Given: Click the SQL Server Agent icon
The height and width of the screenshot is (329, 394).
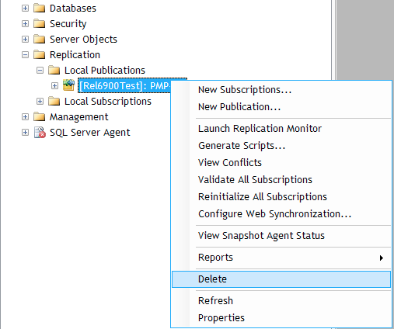Looking at the screenshot, I should (x=40, y=133).
